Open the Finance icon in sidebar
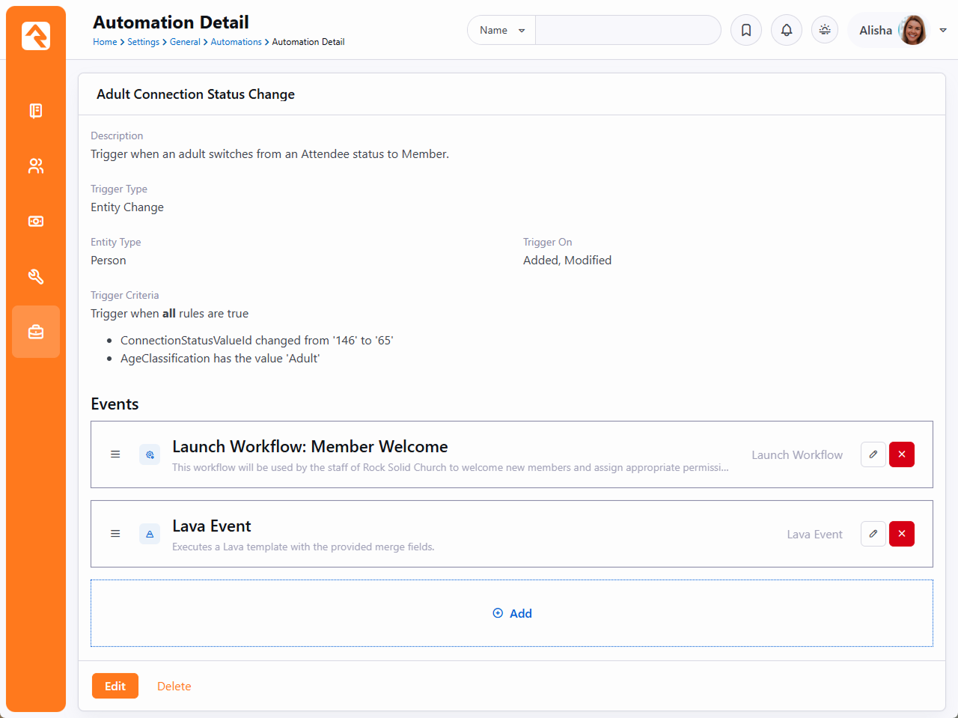This screenshot has height=718, width=958. tap(36, 222)
